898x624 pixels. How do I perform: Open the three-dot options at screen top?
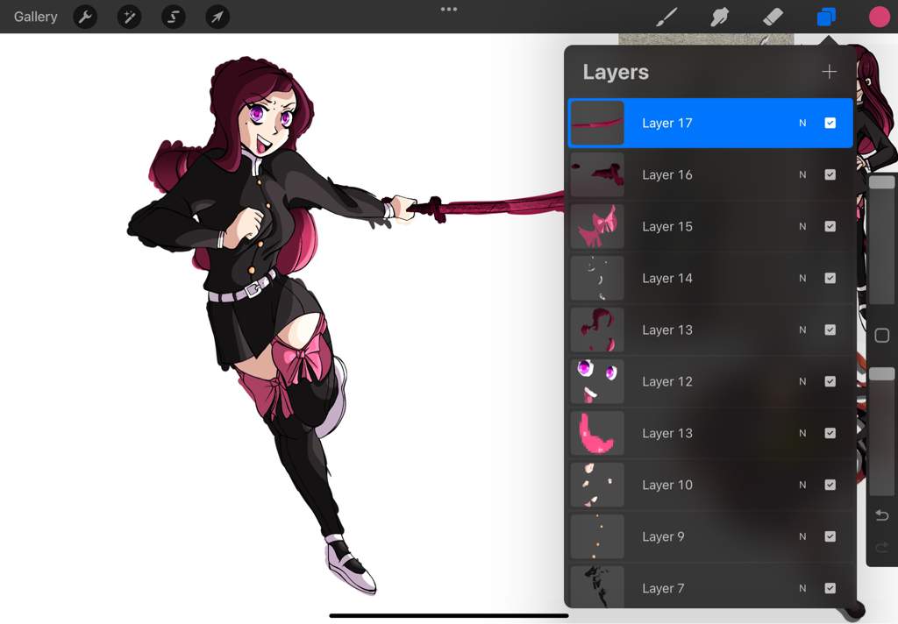point(449,10)
